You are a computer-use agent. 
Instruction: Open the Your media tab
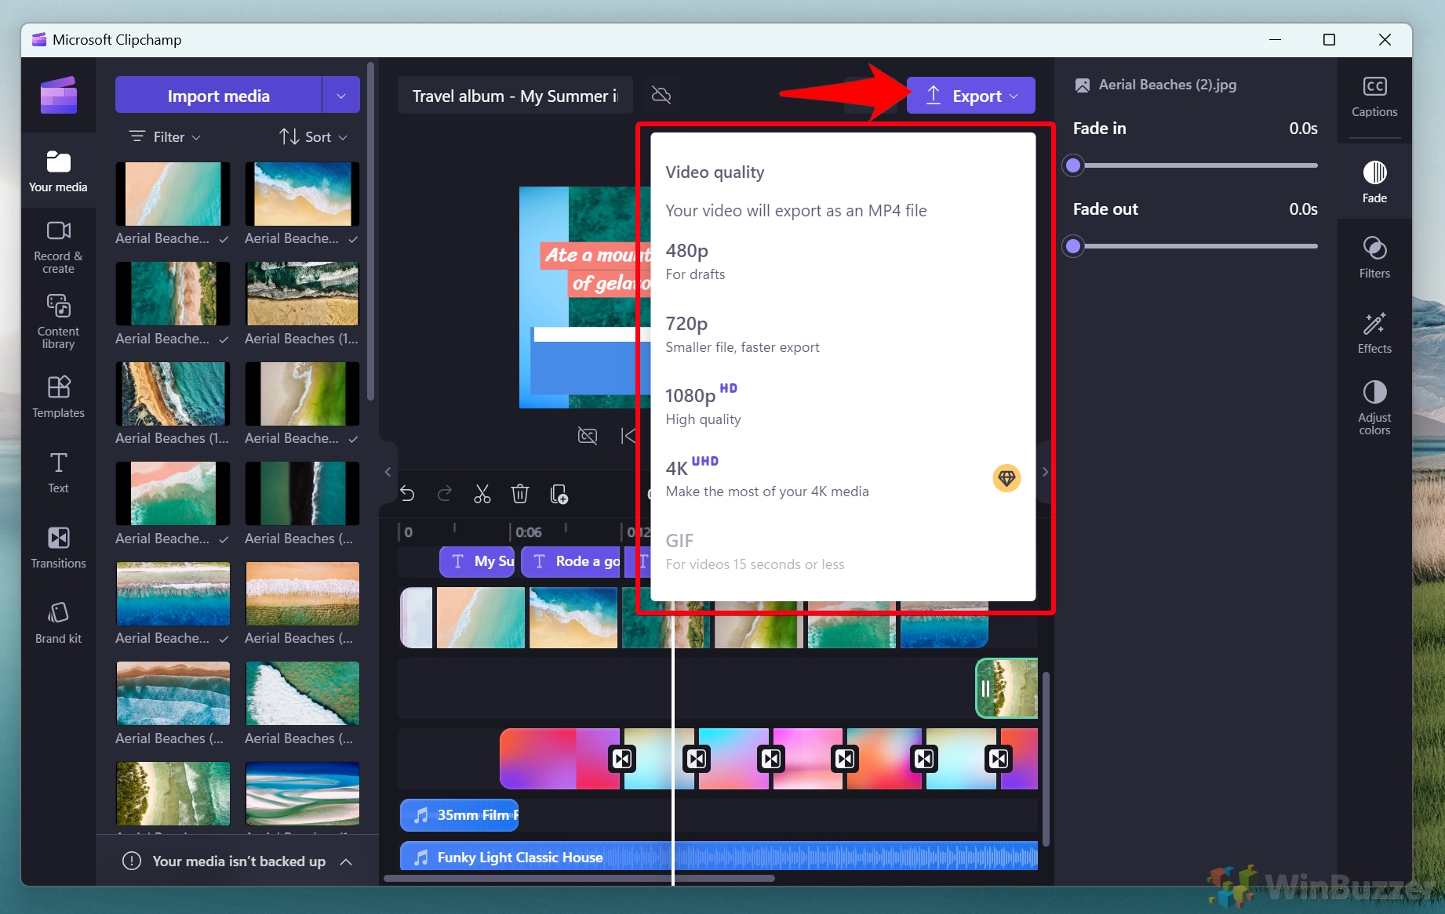point(58,171)
